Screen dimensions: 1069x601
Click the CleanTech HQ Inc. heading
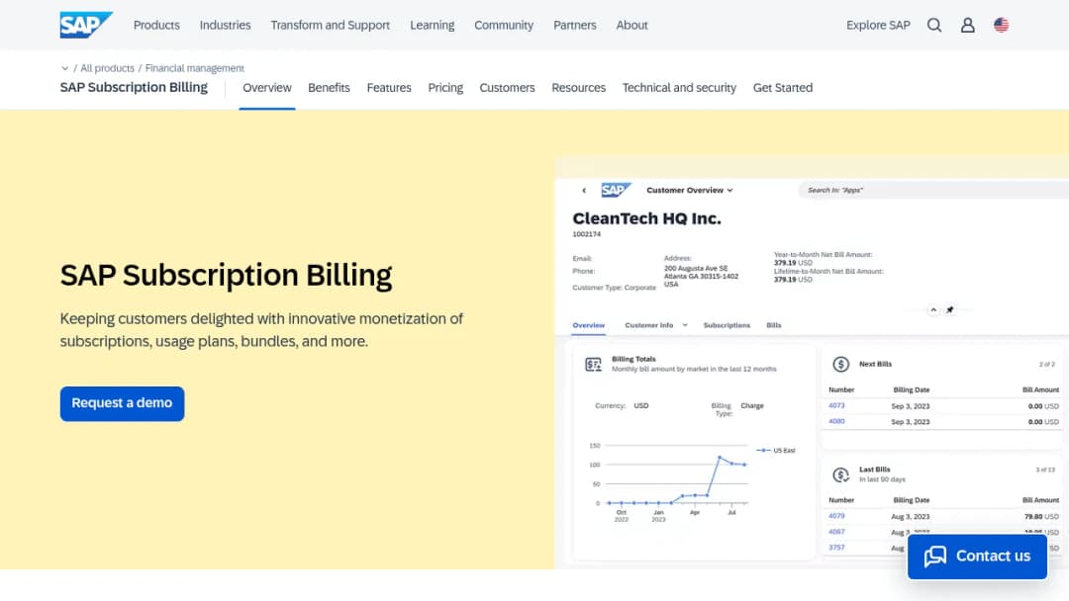click(x=646, y=218)
